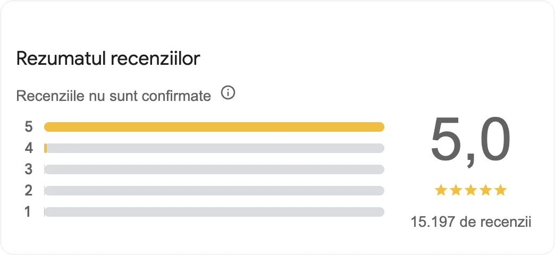555x255 pixels.
Task: Open the 15.197 de recenzii link
Action: pos(471,223)
